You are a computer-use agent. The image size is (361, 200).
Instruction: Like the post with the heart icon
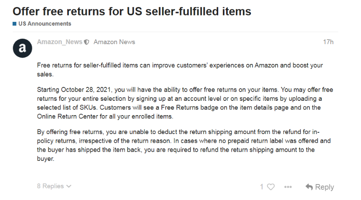(x=271, y=187)
